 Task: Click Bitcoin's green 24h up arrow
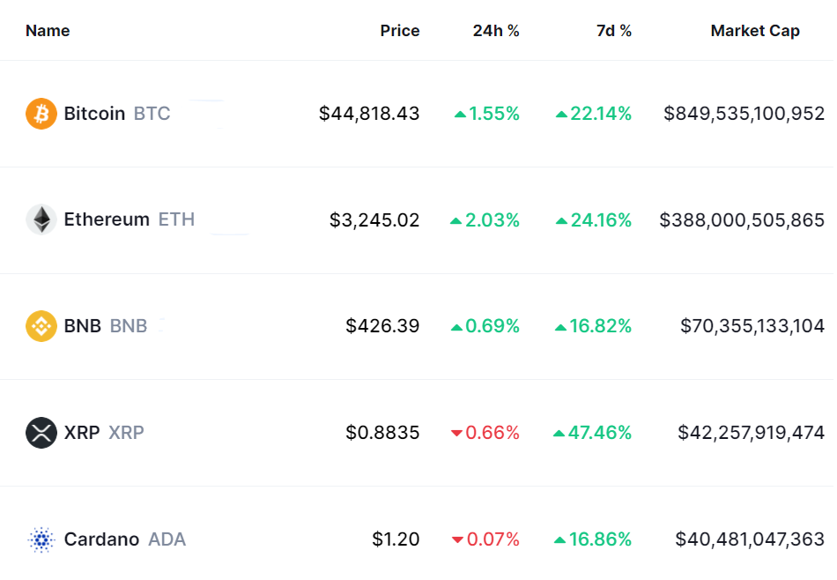point(460,115)
